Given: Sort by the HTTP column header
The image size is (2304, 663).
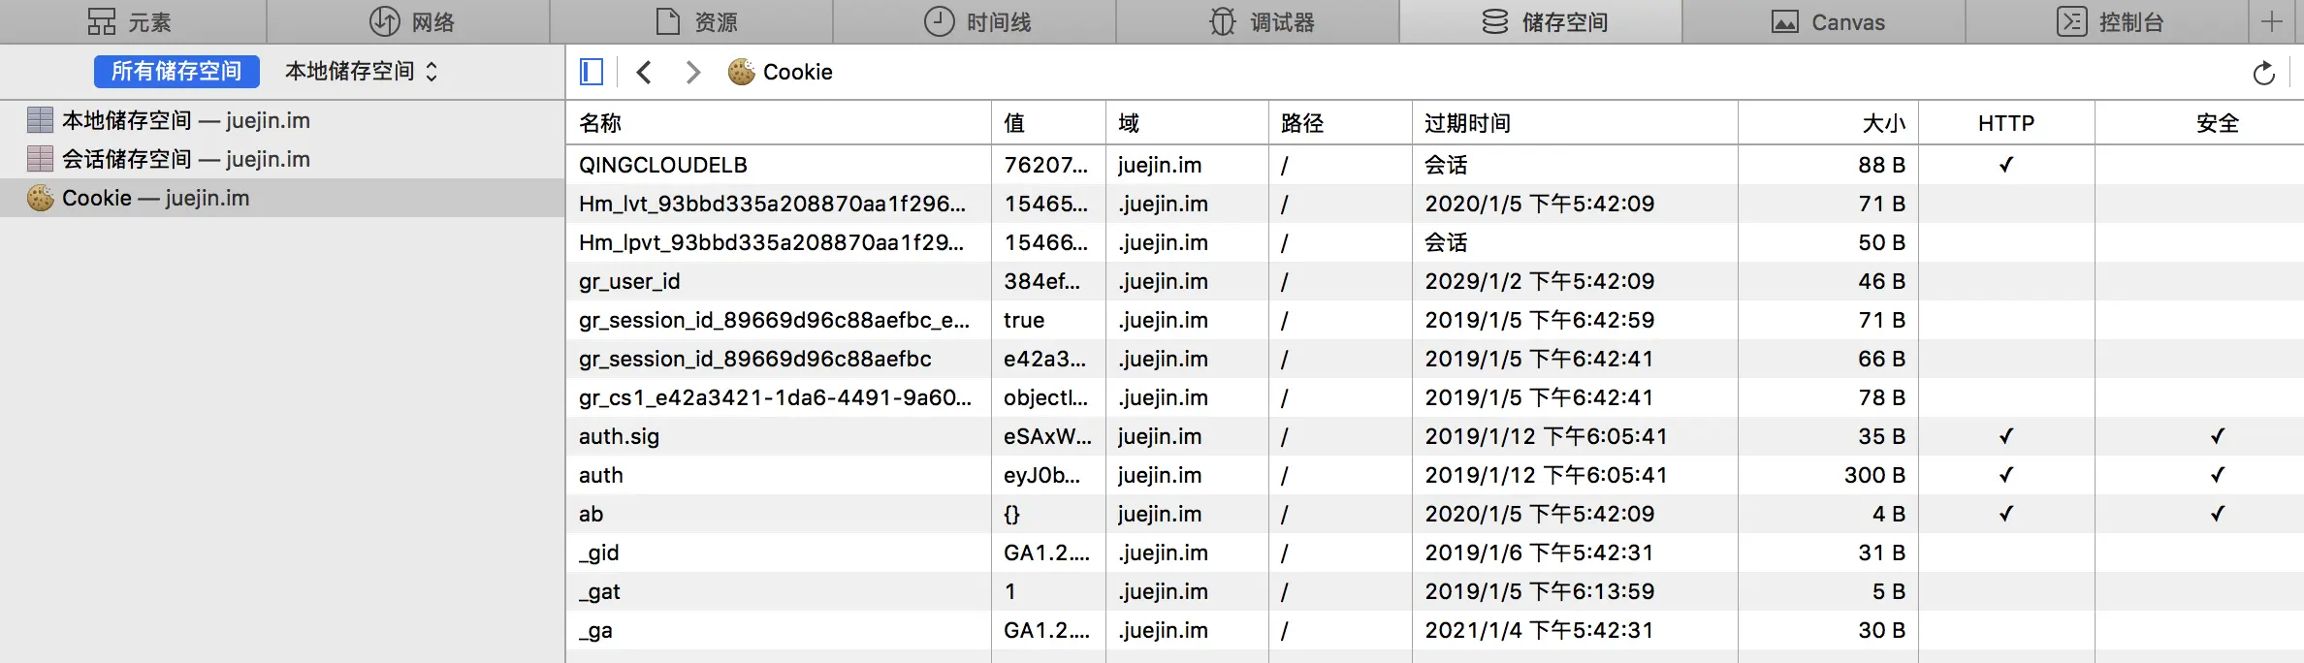Looking at the screenshot, I should point(2006,123).
